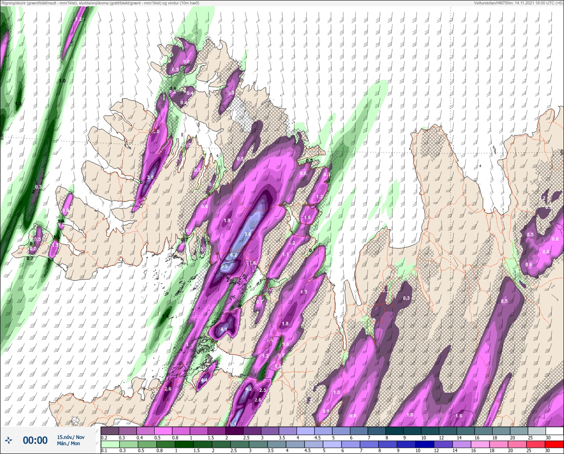Click the '15.nóv./ Nov' date label
Viewport: 564px width, 454px height.
pyautogui.click(x=70, y=437)
